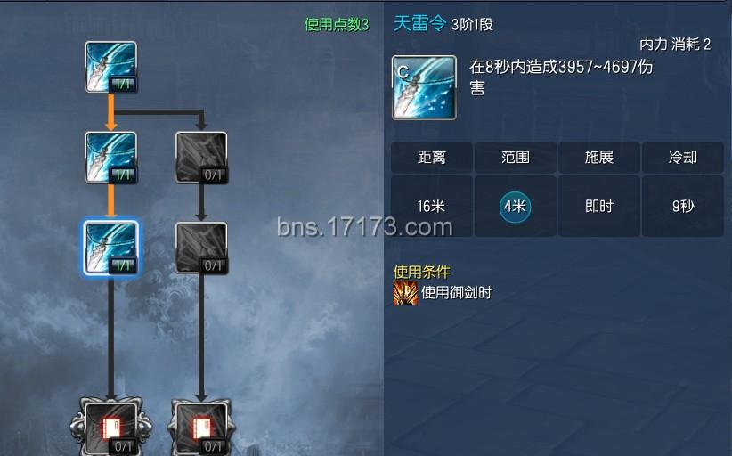Click the 4米 range circle indicator
The width and height of the screenshot is (732, 456).
click(x=515, y=207)
